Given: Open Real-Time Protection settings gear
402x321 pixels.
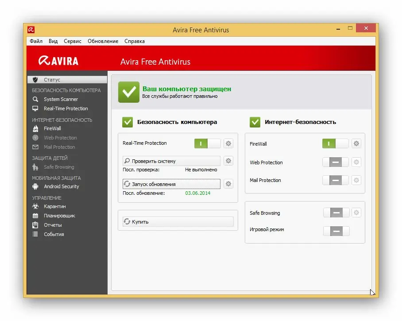Looking at the screenshot, I should coord(228,143).
